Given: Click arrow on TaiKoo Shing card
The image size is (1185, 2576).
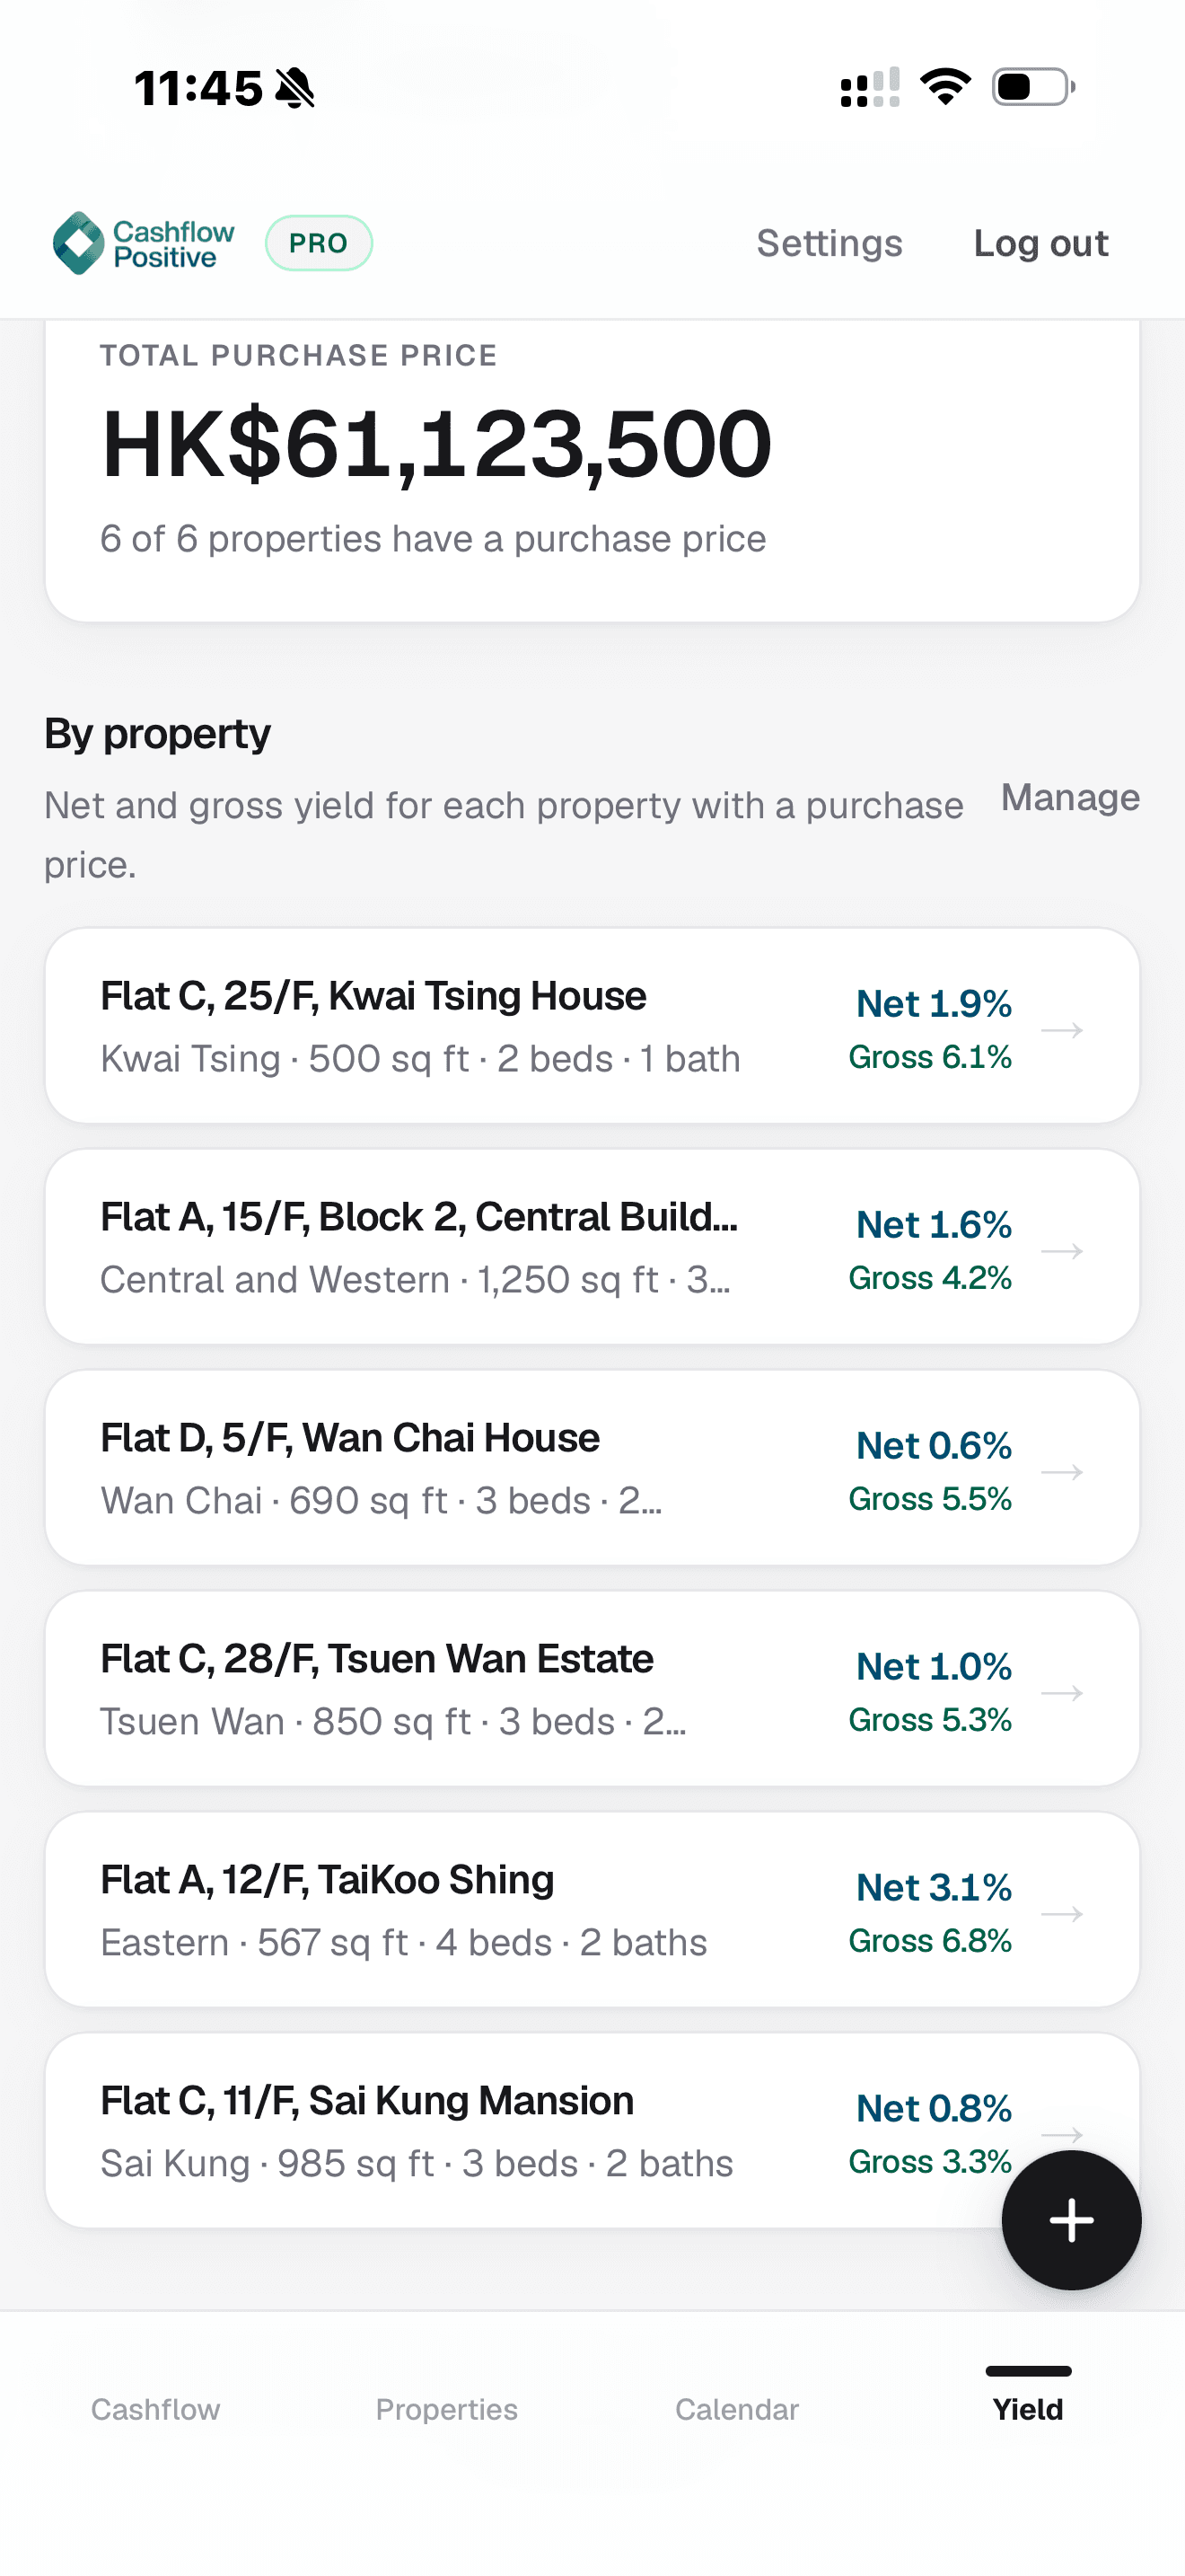Looking at the screenshot, I should (1062, 1914).
